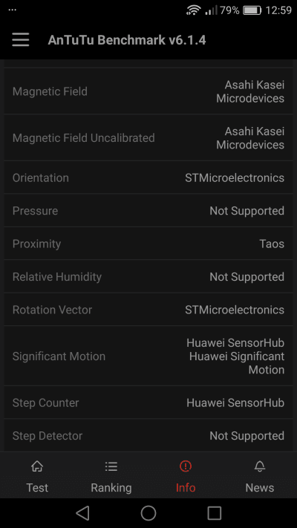Screen dimensions: 297x528
Task: Tap the battery indicator icon
Action: [x=252, y=10]
